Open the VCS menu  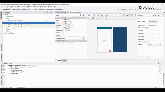(x=45, y=7)
